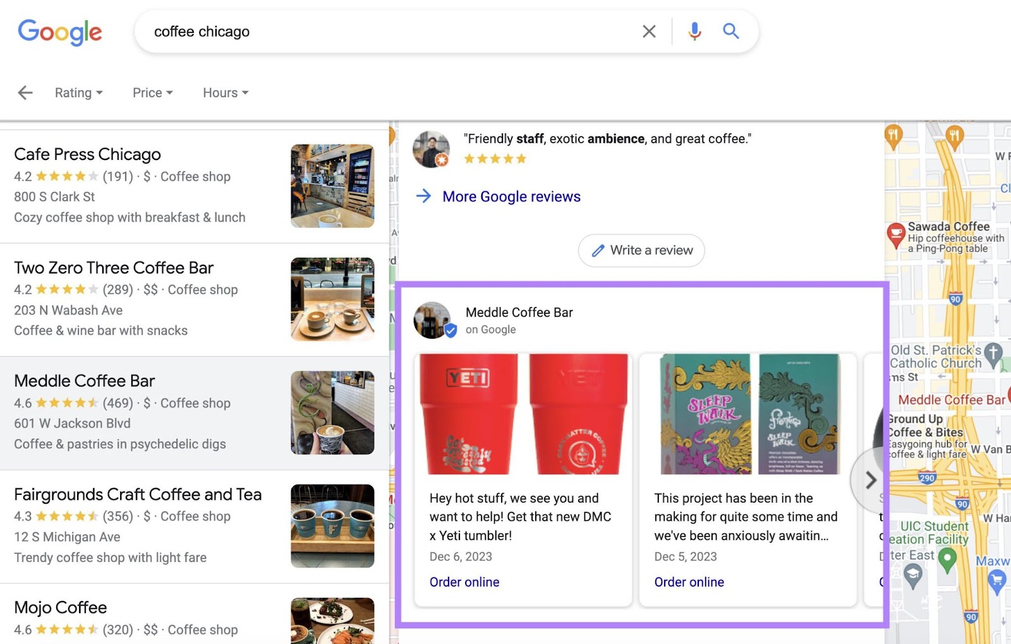The height and width of the screenshot is (644, 1011).
Task: Click Order online under Yeti tumbler post
Action: coord(464,582)
